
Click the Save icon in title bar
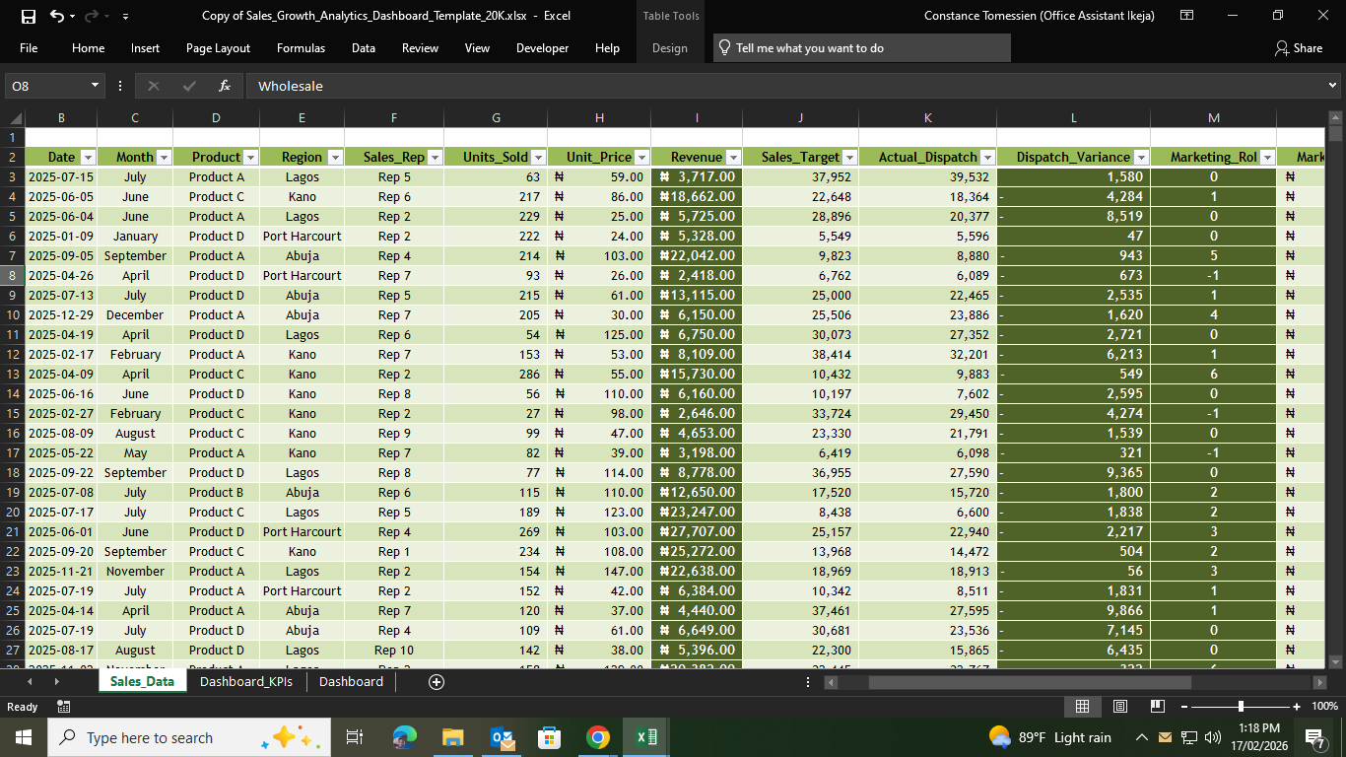pos(29,16)
